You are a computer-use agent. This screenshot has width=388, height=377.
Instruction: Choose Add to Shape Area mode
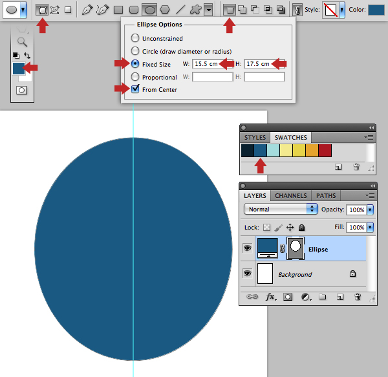[x=242, y=10]
